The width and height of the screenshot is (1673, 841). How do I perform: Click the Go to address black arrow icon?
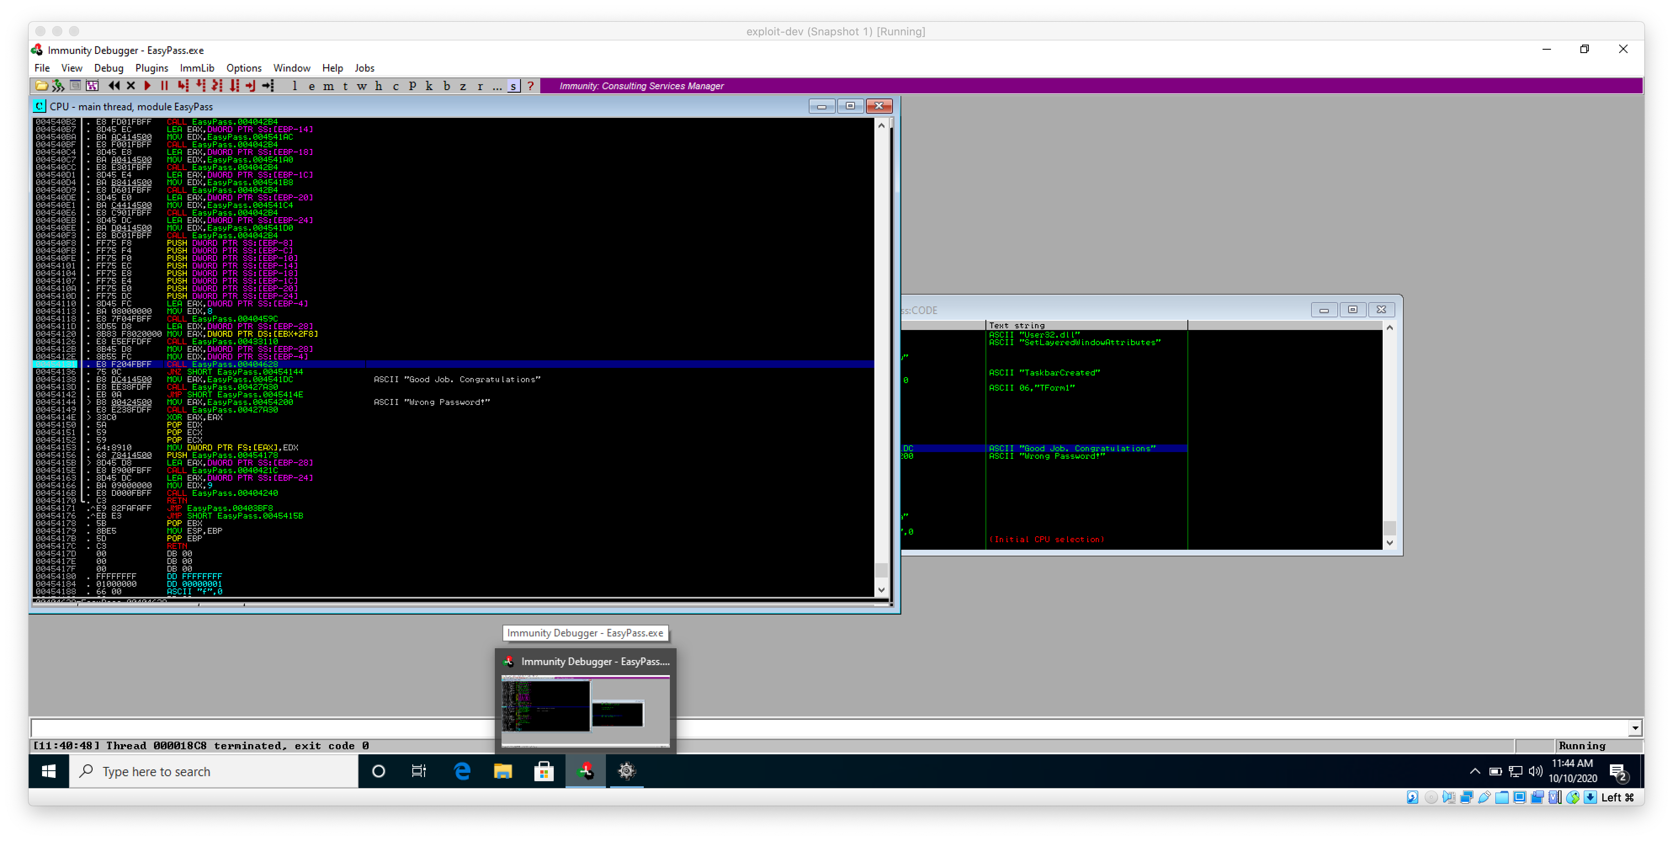point(268,86)
